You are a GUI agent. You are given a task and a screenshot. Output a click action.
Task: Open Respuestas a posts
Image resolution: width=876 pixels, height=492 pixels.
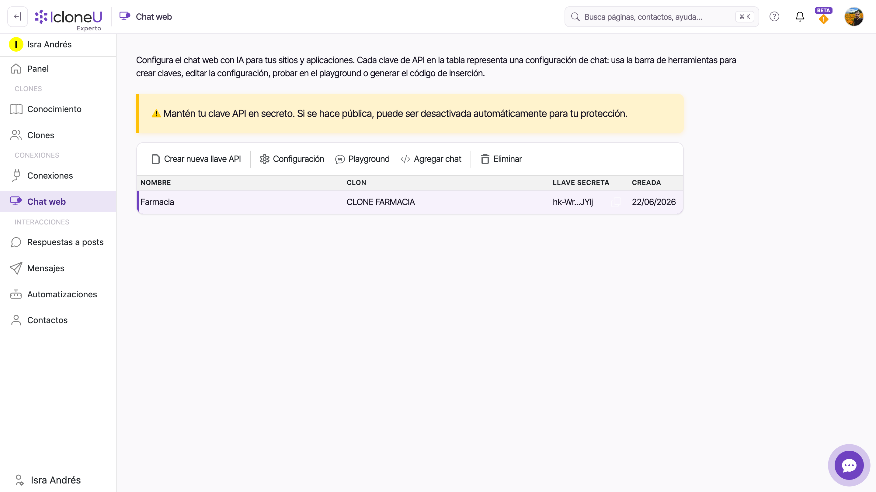tap(58, 242)
